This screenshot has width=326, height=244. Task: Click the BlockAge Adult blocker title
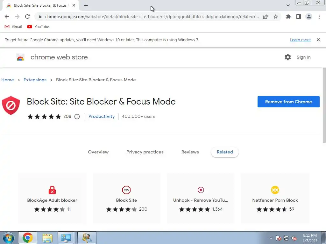point(52,200)
